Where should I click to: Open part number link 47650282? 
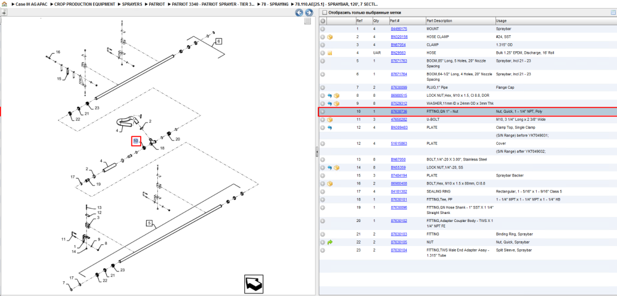(399, 120)
